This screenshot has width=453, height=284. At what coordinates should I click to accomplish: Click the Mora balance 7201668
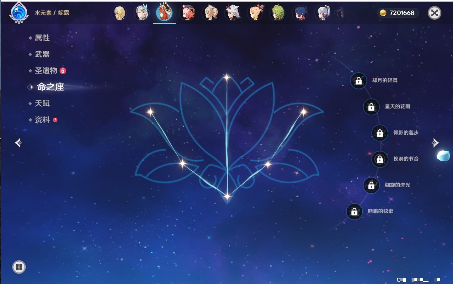398,13
